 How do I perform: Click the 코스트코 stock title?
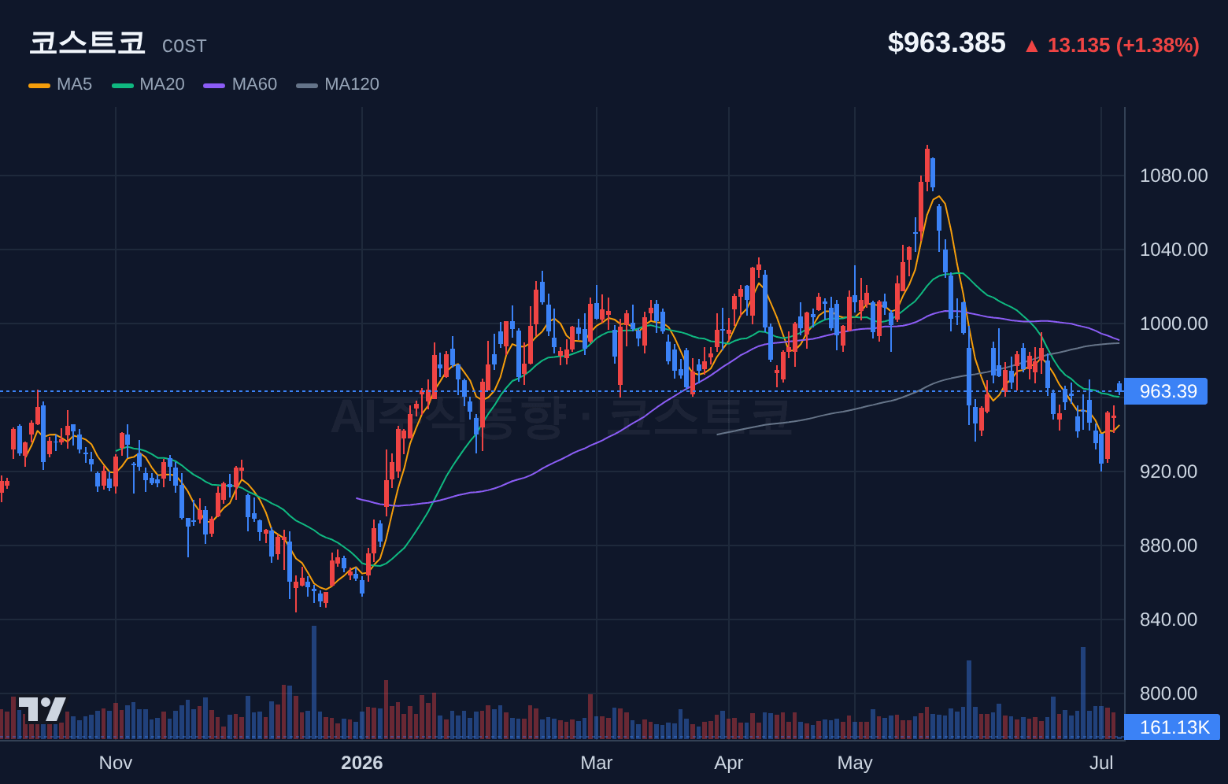87,43
